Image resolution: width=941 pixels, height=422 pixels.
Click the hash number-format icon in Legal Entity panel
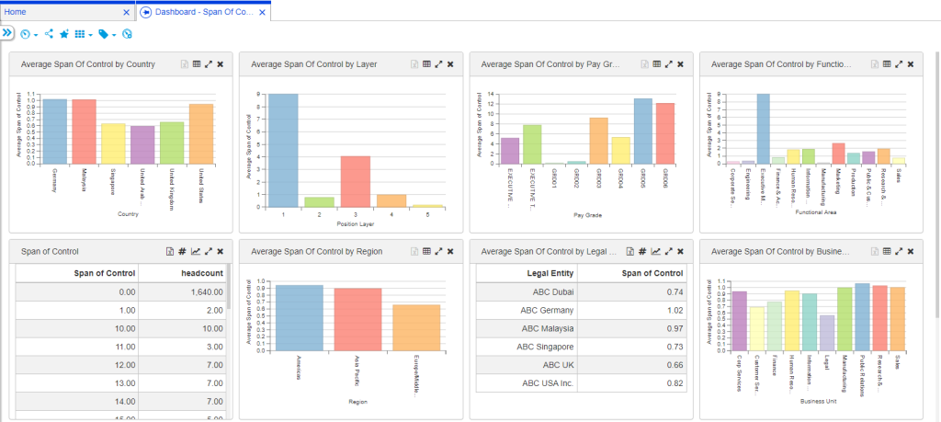[x=643, y=251]
